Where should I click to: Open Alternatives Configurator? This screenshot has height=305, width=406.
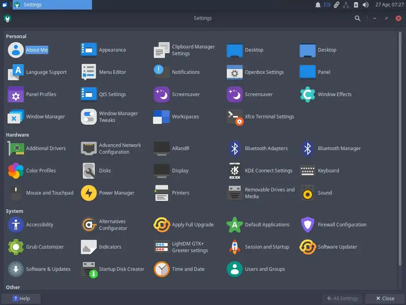[x=104, y=225]
